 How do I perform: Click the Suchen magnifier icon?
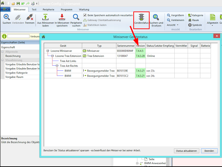pos(6,17)
